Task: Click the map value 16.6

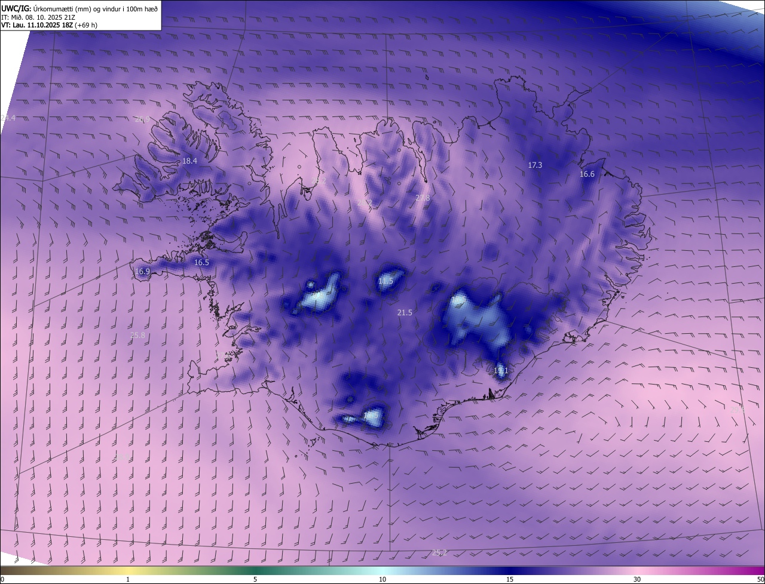Action: point(587,174)
